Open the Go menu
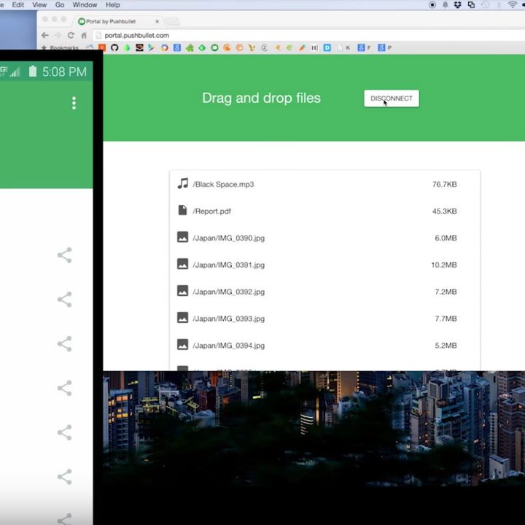 pyautogui.click(x=60, y=4)
